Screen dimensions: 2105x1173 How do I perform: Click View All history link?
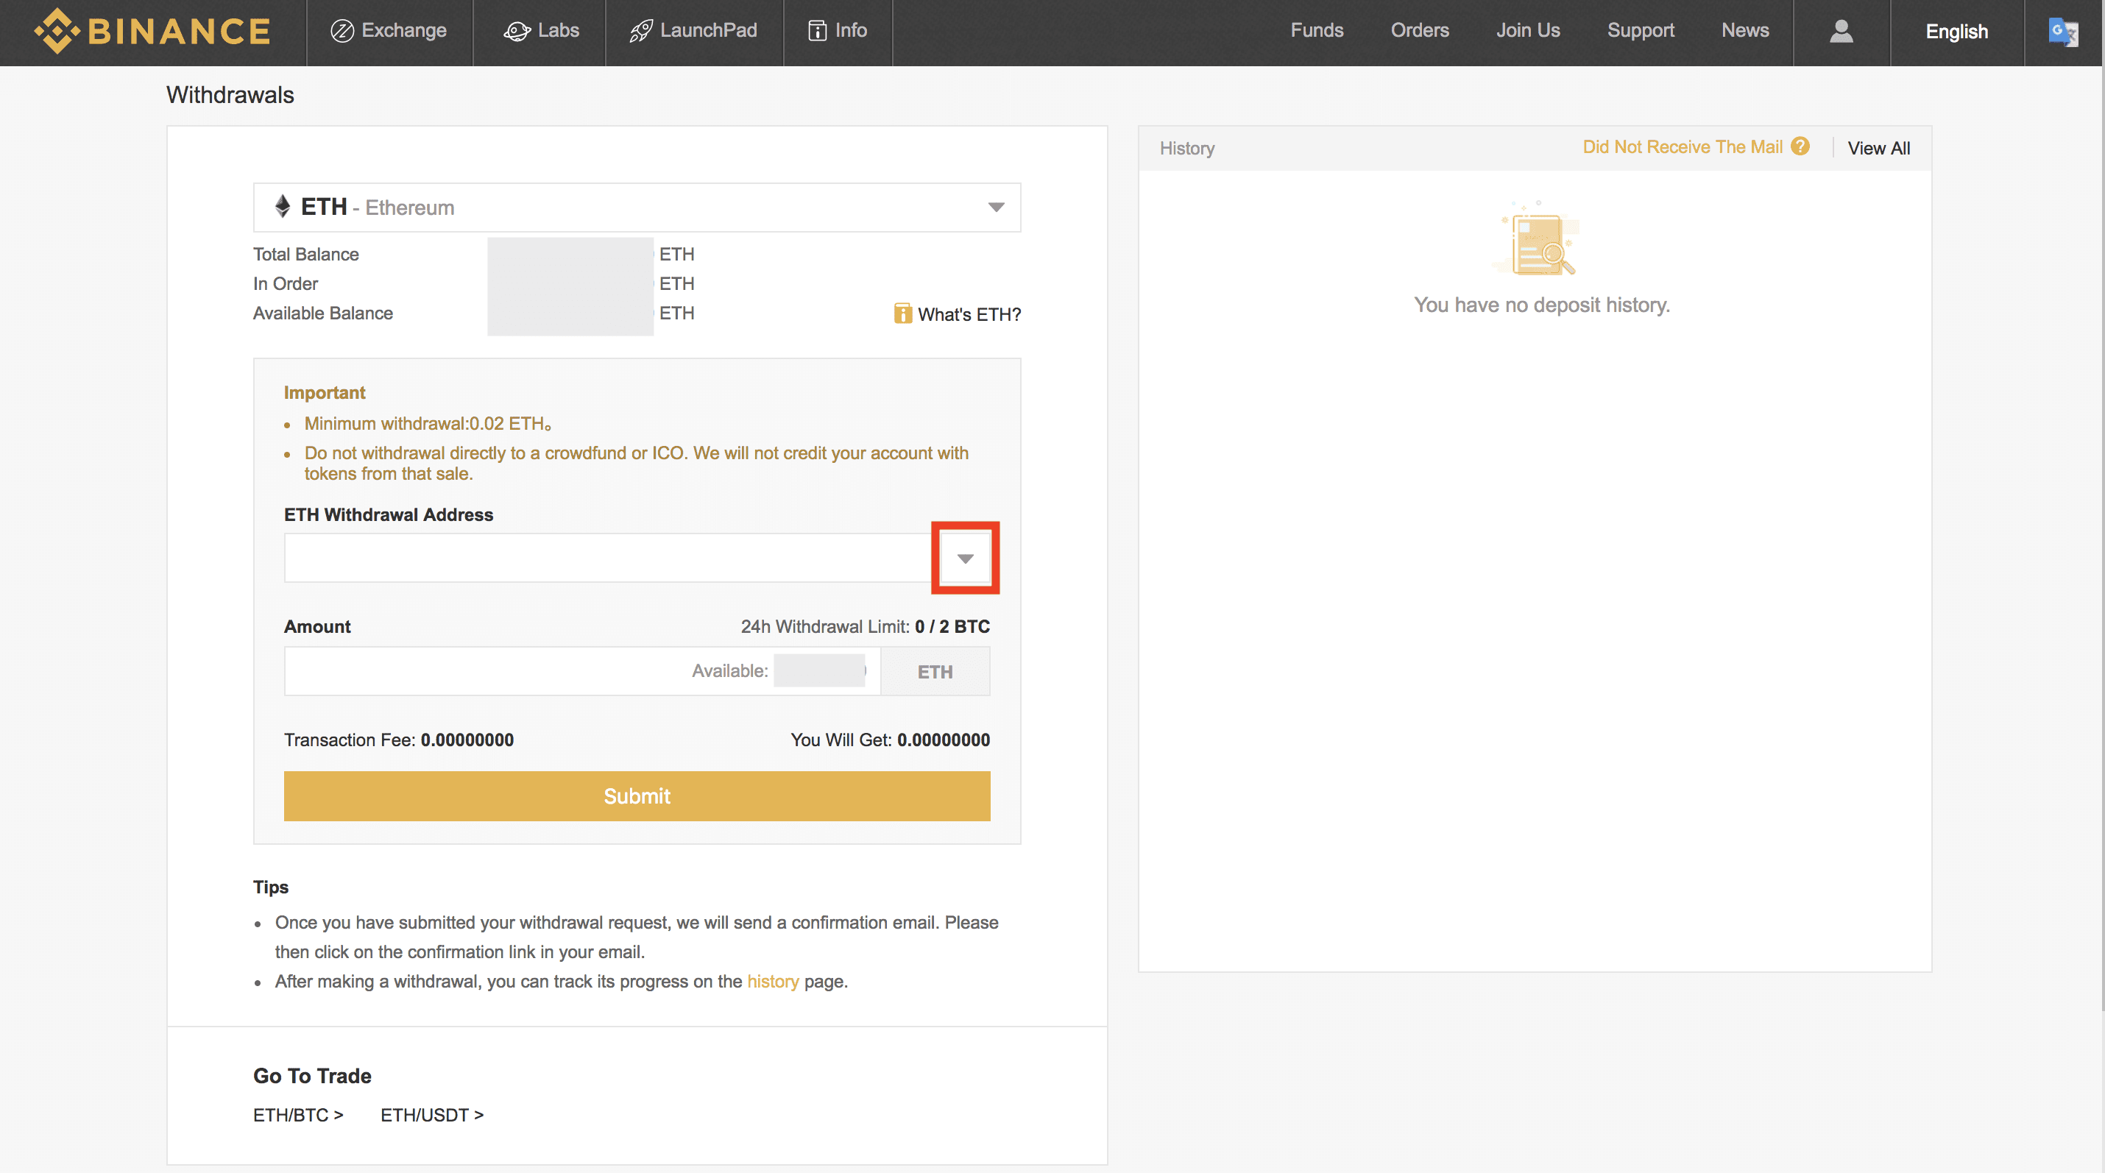pos(1878,148)
